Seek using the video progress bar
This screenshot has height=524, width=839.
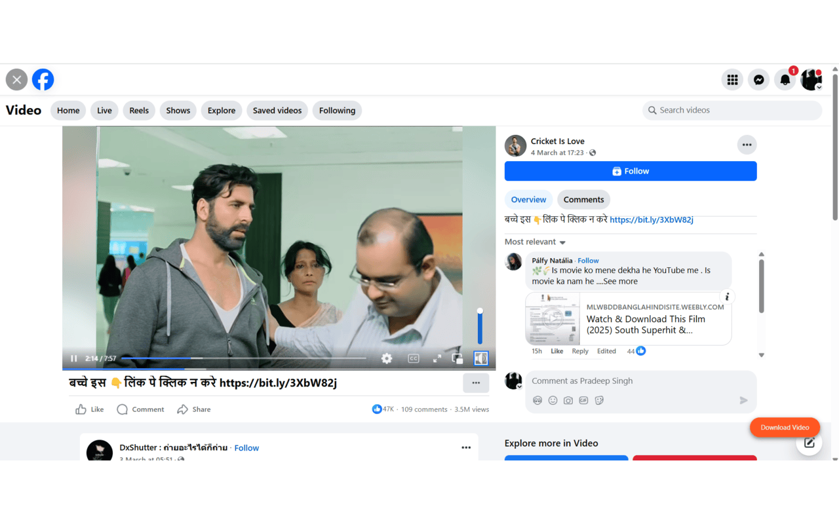pyautogui.click(x=244, y=358)
